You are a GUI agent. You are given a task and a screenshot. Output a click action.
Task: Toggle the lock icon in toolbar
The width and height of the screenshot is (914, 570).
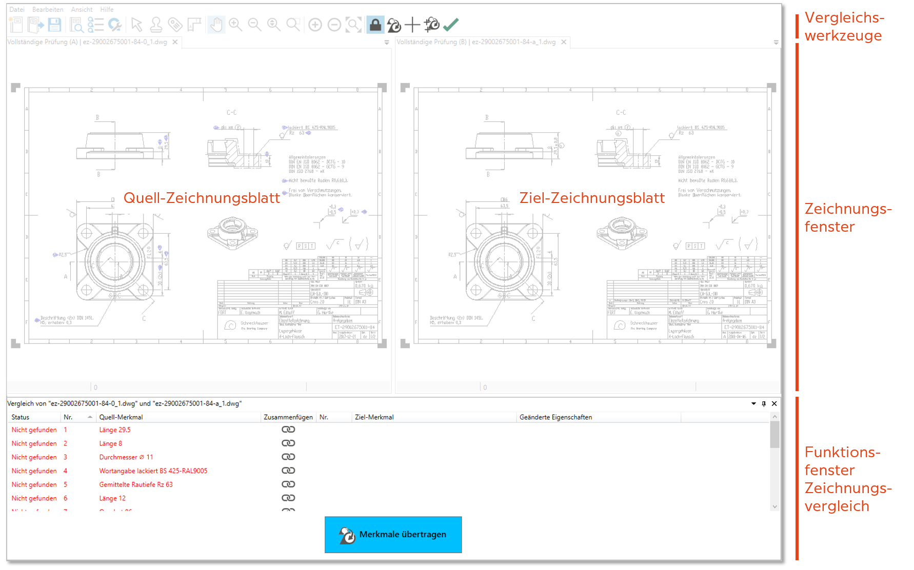(x=375, y=25)
